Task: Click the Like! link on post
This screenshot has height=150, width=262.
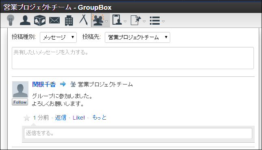Action: (x=79, y=118)
